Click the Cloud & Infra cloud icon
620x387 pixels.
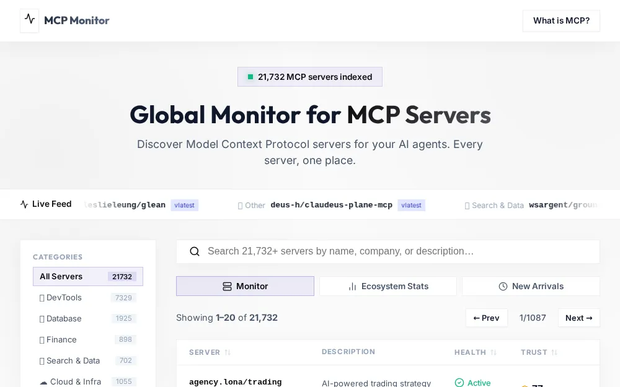(x=43, y=382)
